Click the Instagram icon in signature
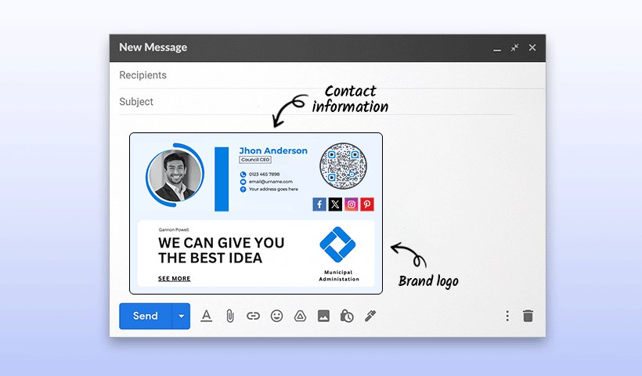Viewport: 642px width, 376px height. click(x=352, y=204)
